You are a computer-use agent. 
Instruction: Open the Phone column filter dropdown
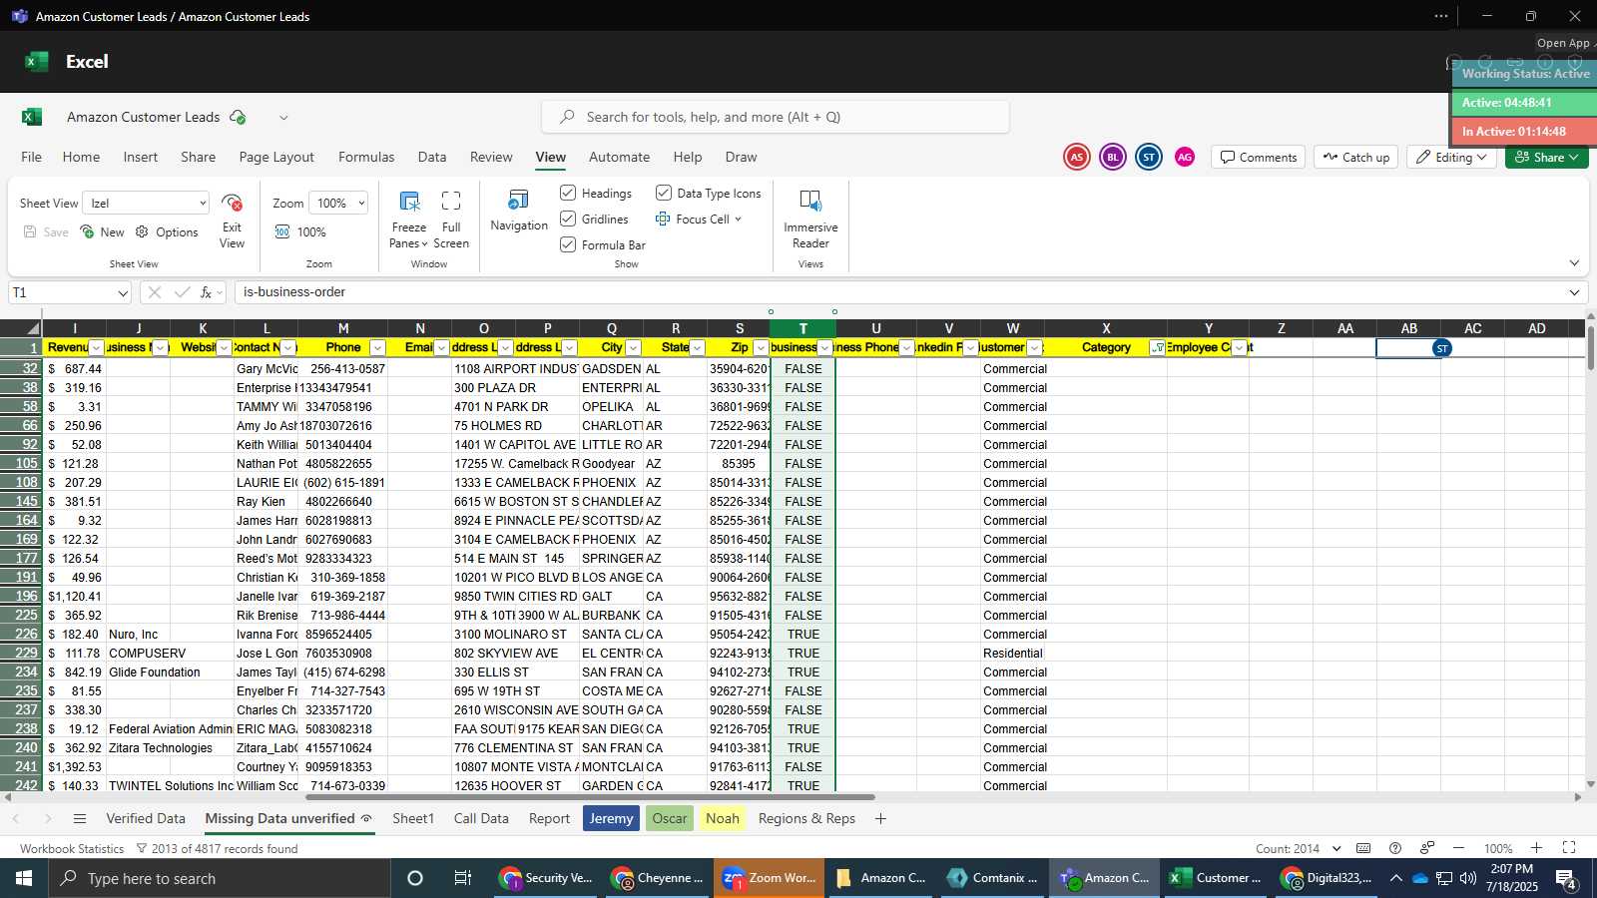click(x=377, y=348)
